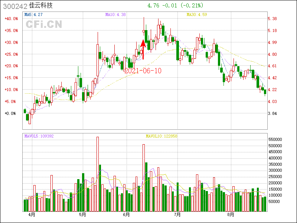Jump to 4月 on the time axis
Viewport: 297px width, 223px height.
(32, 215)
